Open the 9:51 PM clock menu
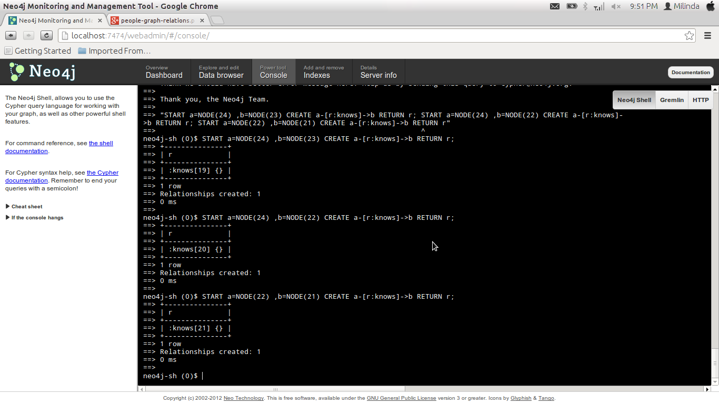719x404 pixels. pos(644,6)
